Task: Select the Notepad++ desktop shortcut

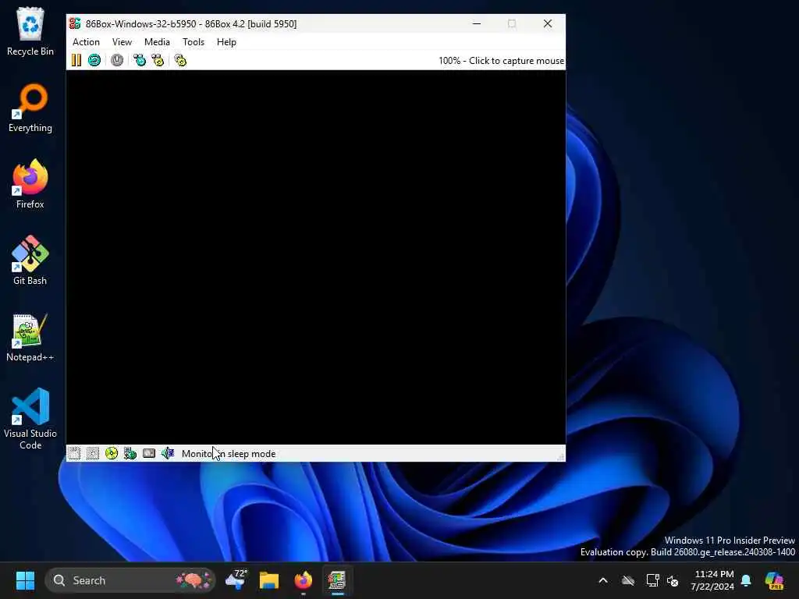Action: click(x=30, y=337)
